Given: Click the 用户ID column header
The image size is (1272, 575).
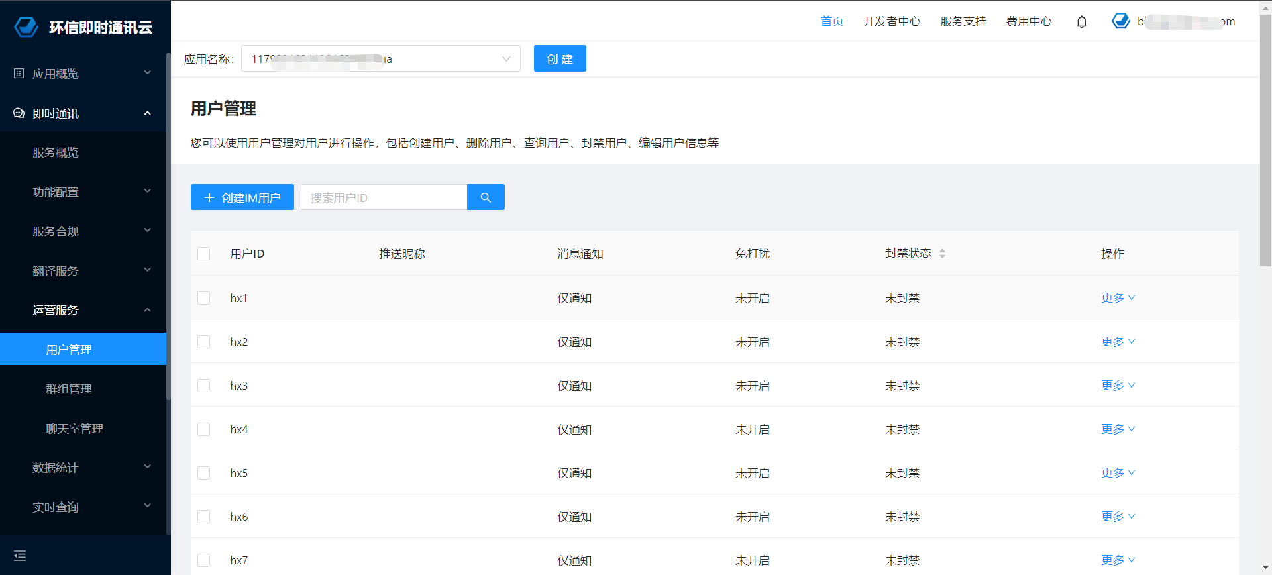Looking at the screenshot, I should [x=248, y=254].
